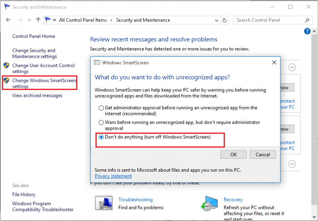Click the search magnifier icon

tap(307, 20)
